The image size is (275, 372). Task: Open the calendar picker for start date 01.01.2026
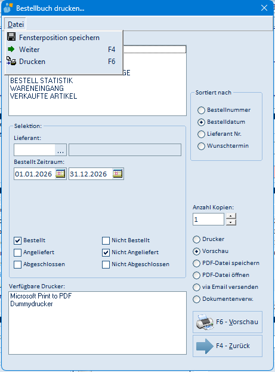coord(60,173)
